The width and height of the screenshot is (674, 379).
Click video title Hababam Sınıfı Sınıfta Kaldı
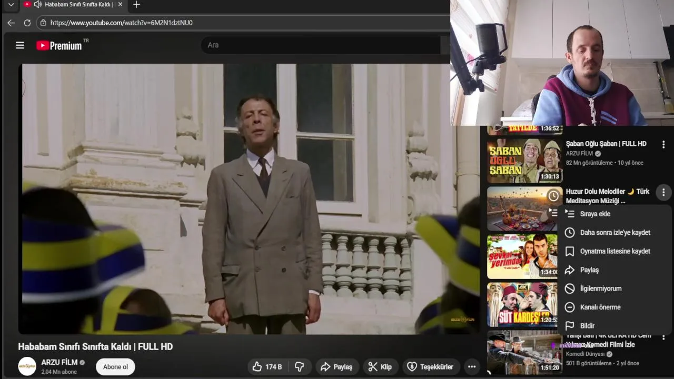95,346
